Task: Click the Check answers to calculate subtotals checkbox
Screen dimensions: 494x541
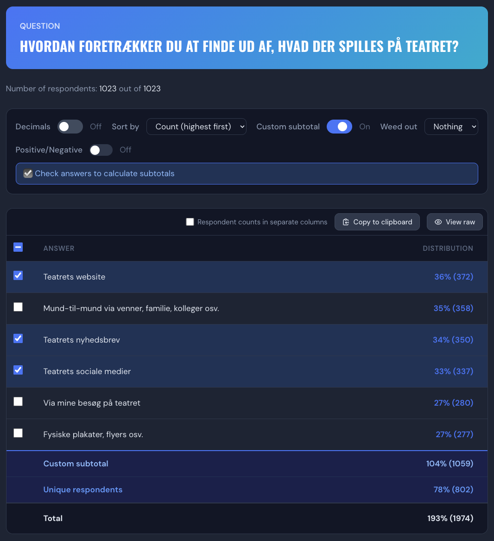Action: [x=28, y=173]
